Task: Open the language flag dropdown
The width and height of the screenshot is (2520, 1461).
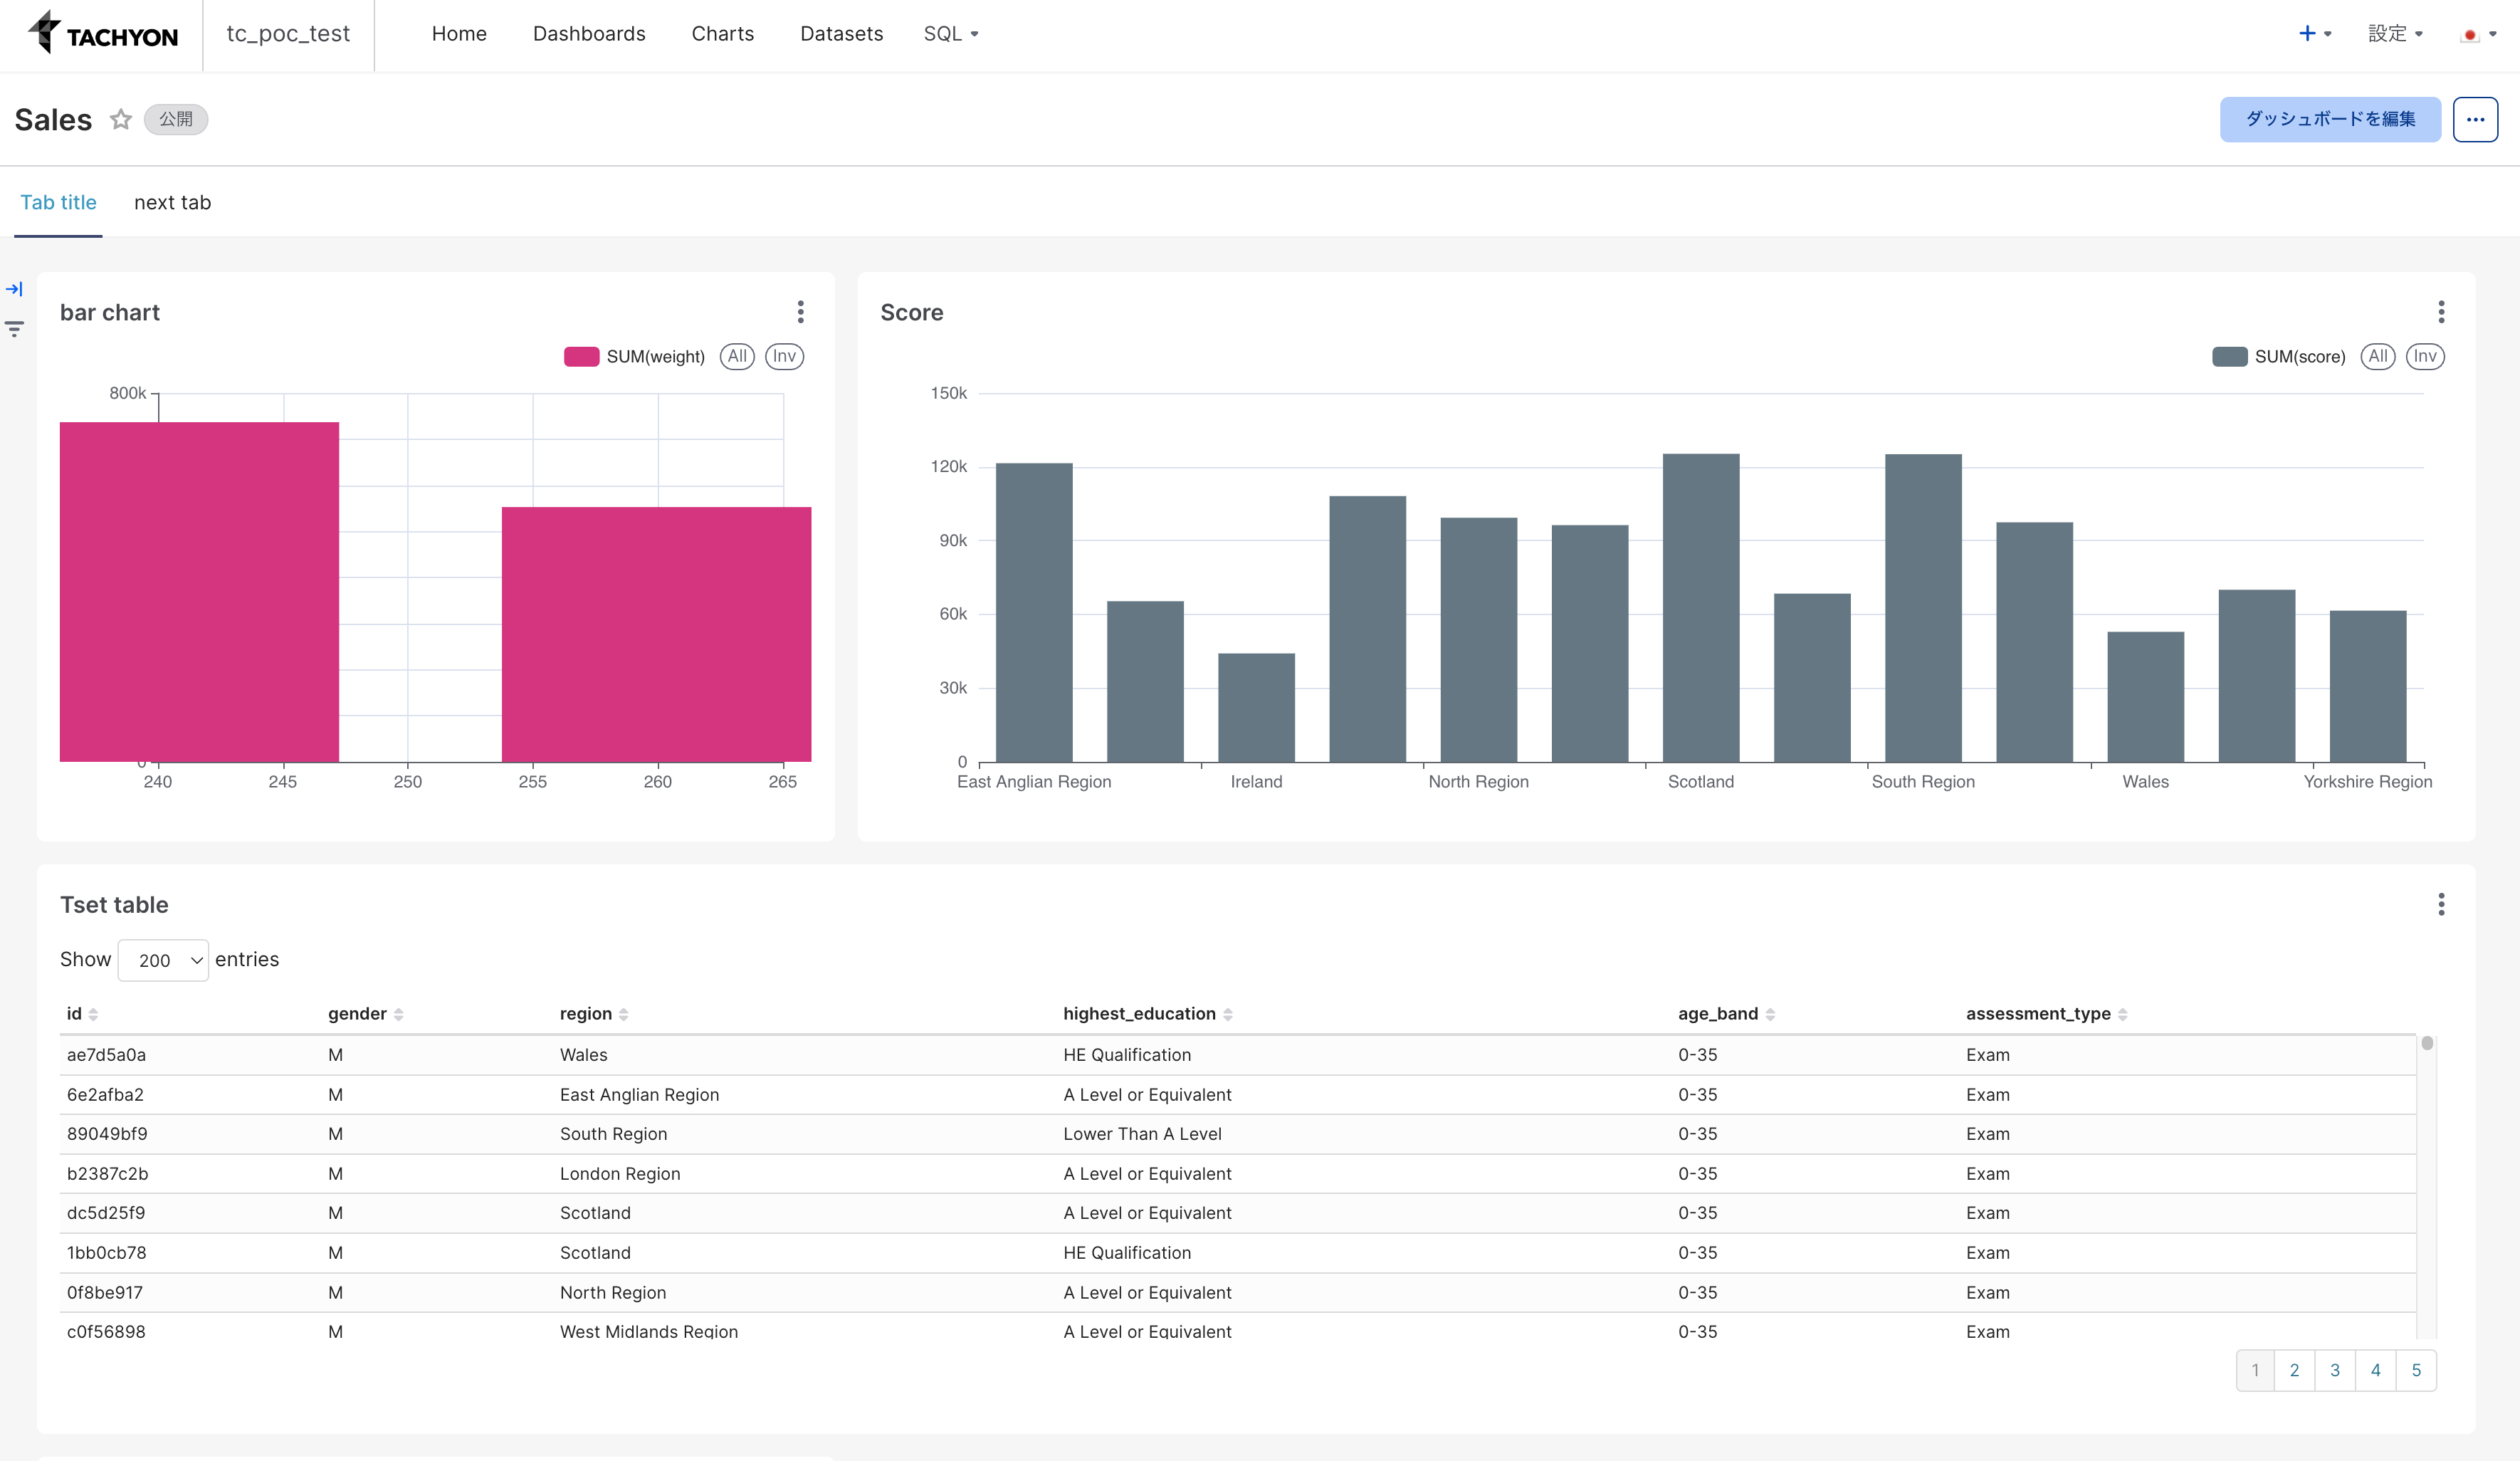Action: [2478, 34]
